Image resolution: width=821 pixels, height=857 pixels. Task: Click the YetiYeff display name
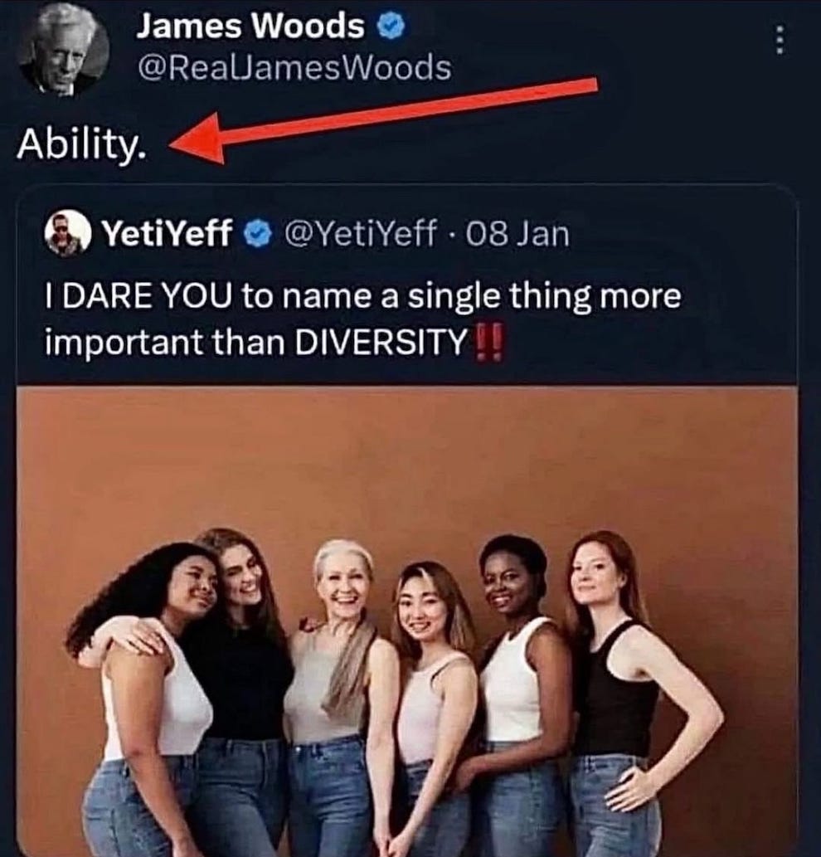[168, 233]
